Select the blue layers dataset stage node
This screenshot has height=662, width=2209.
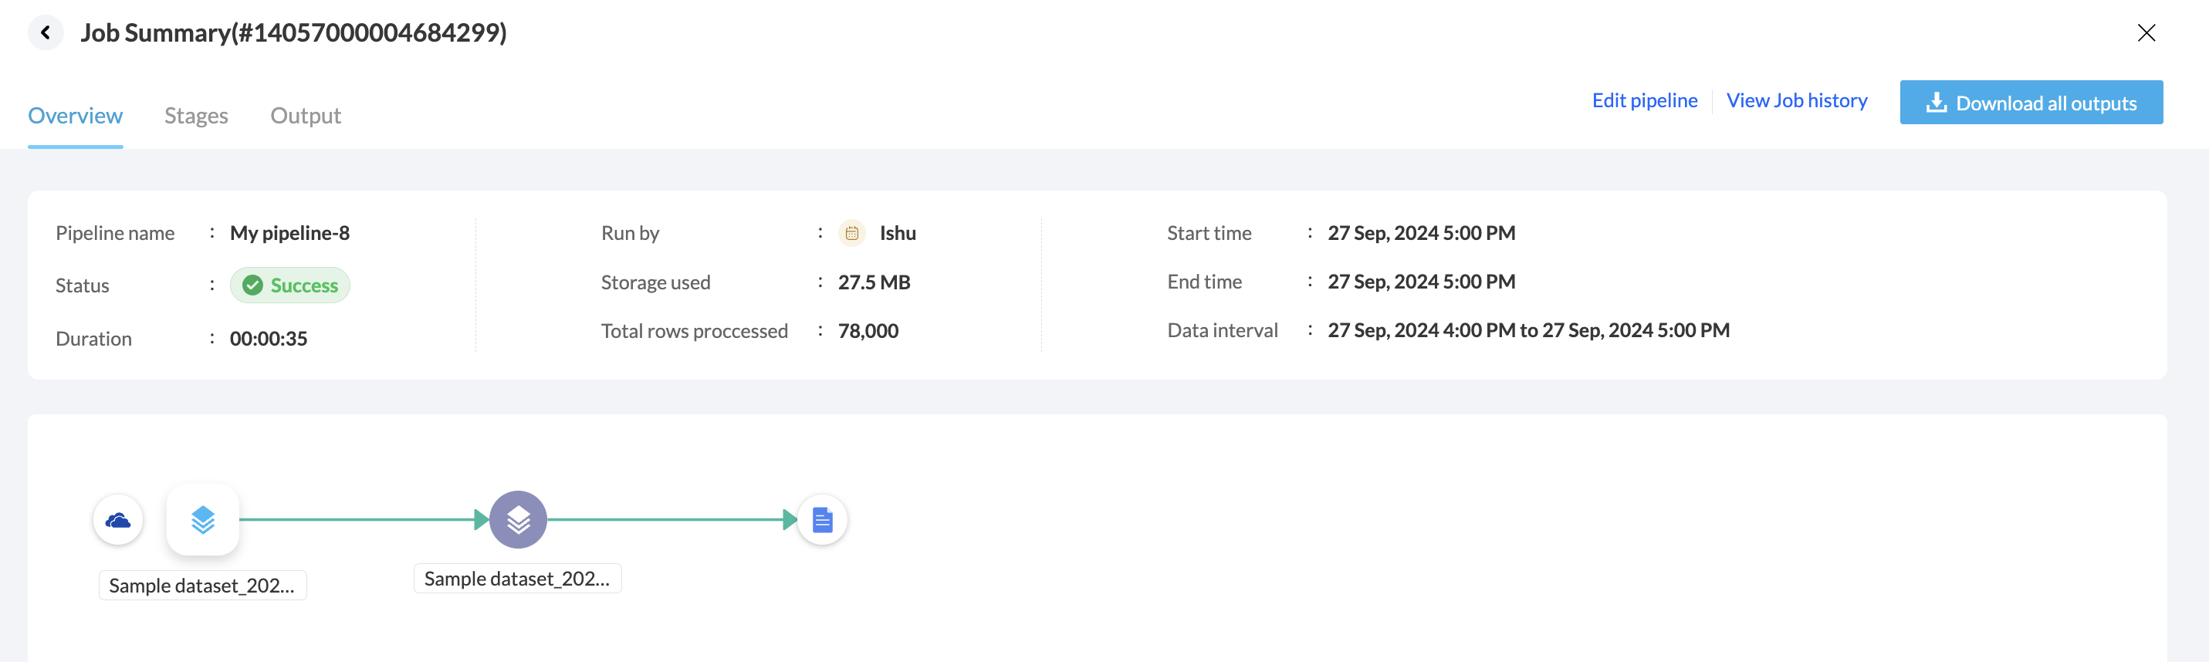(x=202, y=520)
